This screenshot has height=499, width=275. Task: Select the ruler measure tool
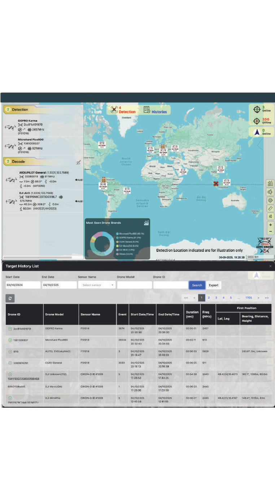270,208
